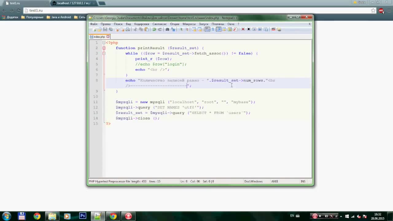393x221 pixels.
Task: Collapse the function fold at line 2
Action: (x=104, y=48)
